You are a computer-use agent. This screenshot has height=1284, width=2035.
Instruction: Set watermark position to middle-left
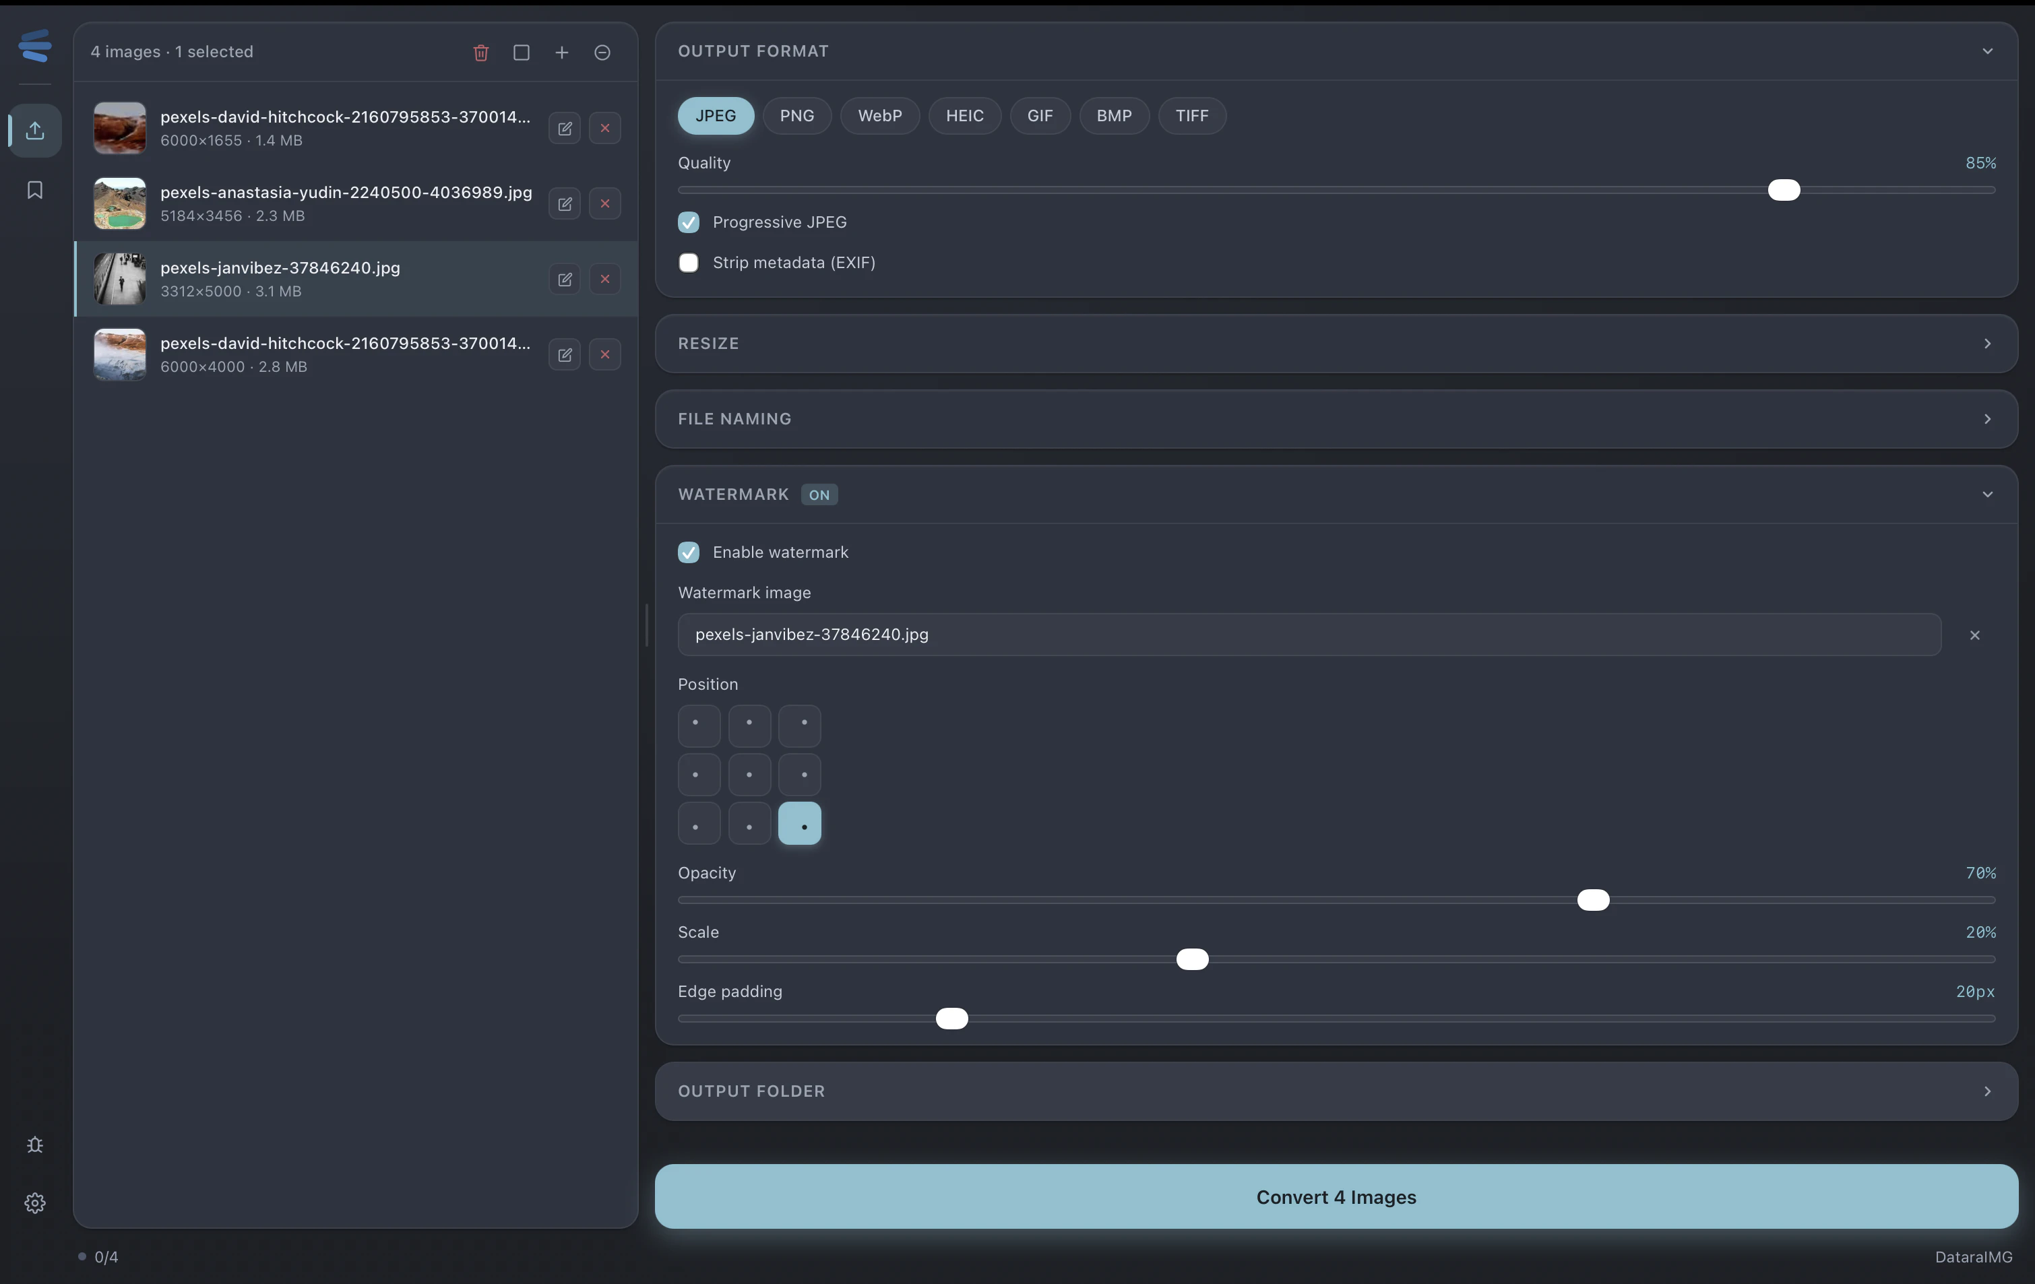(x=699, y=775)
